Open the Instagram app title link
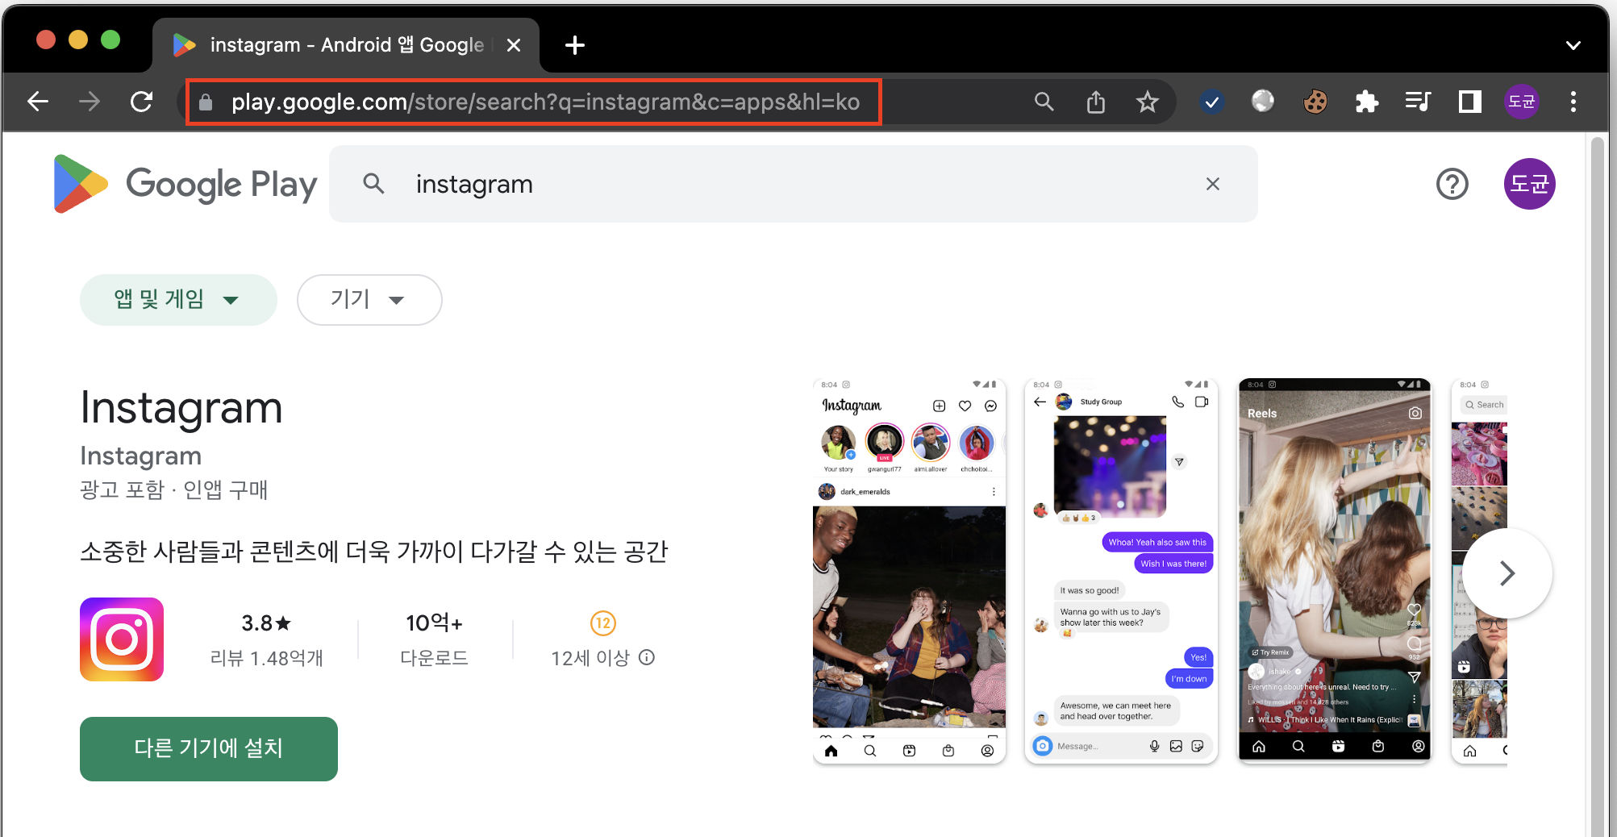 [x=181, y=407]
